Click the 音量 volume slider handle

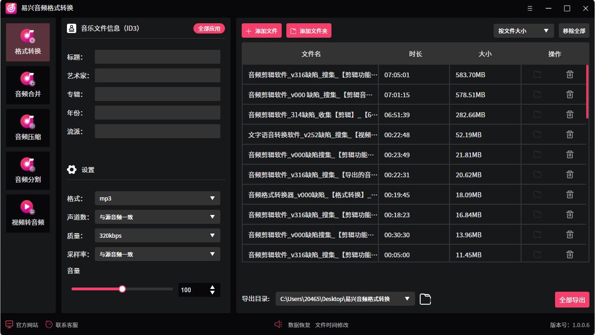pos(122,289)
